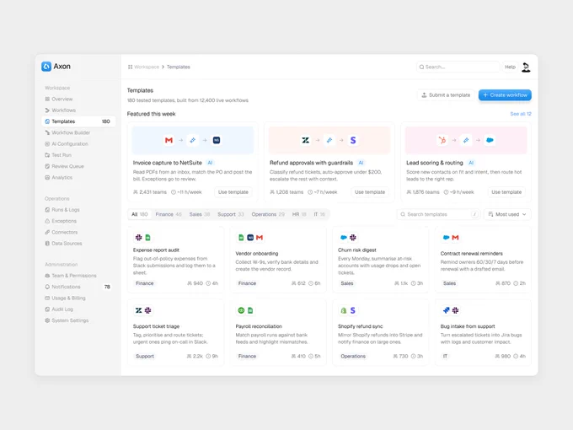This screenshot has height=430, width=573.
Task: Click the Operations tag on Shopify refund sync
Action: tap(353, 356)
